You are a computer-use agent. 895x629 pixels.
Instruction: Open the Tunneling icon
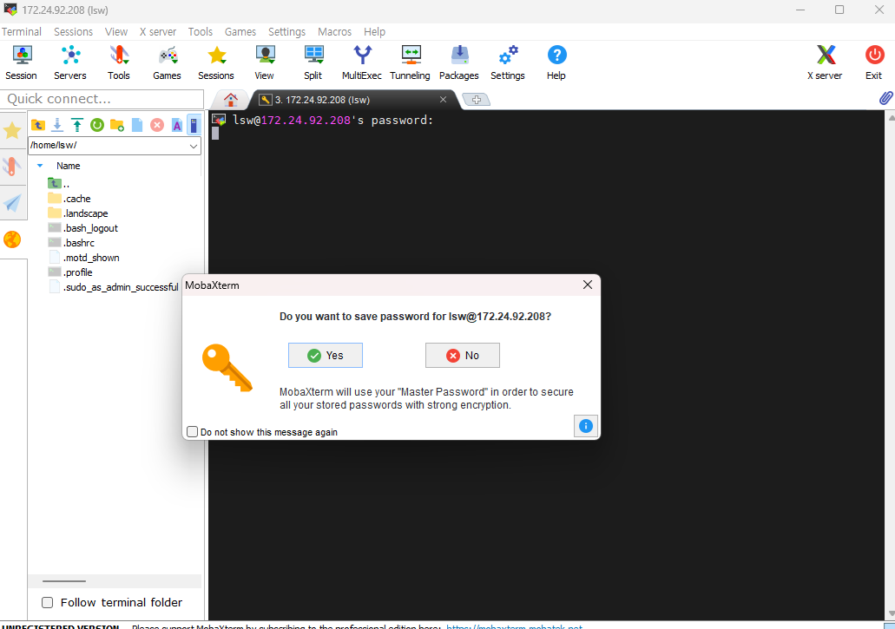(x=411, y=62)
